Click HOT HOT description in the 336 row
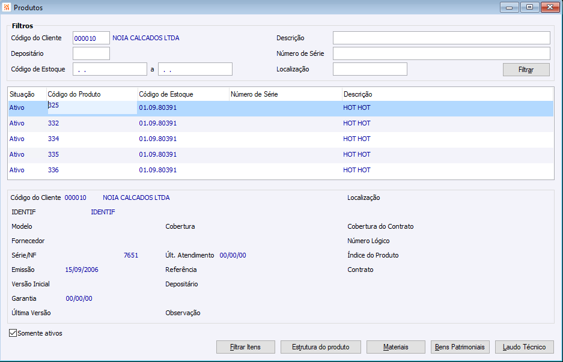Viewport: 563px width, 362px height. (x=356, y=170)
